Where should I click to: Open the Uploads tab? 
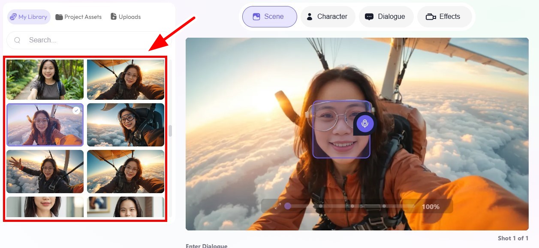click(126, 17)
